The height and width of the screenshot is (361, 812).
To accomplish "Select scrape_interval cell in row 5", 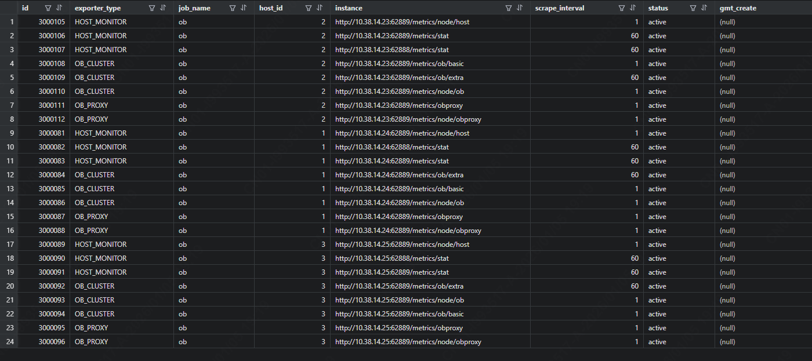I will pos(586,78).
